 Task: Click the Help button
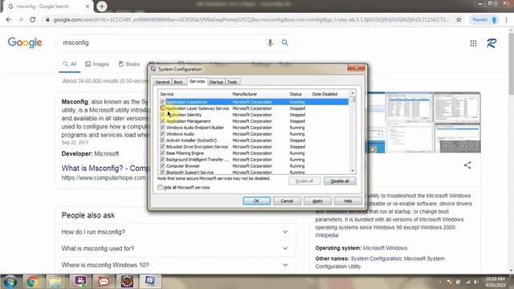click(x=348, y=201)
